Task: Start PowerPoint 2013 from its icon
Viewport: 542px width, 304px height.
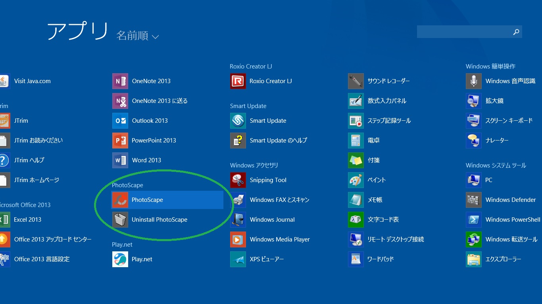Action: pyautogui.click(x=120, y=141)
